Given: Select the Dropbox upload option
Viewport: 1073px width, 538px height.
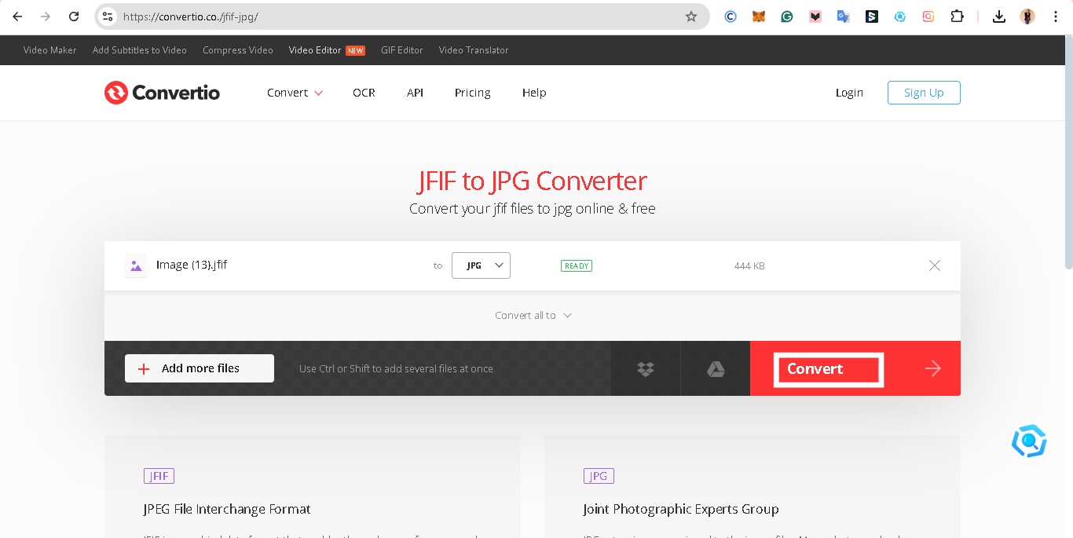Looking at the screenshot, I should [x=645, y=368].
